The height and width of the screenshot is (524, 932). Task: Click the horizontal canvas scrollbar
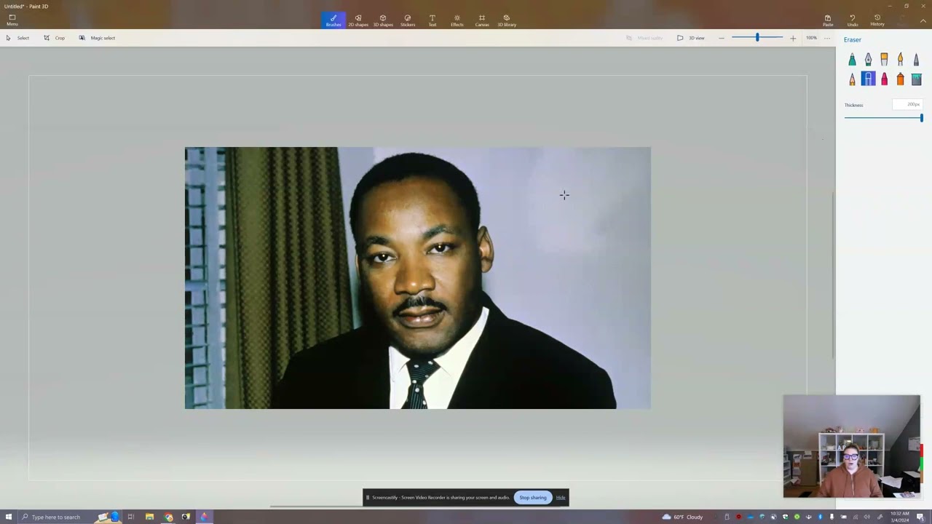[415, 507]
